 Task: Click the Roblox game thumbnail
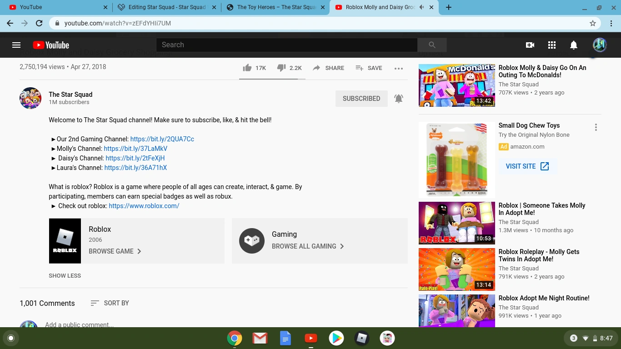point(65,241)
